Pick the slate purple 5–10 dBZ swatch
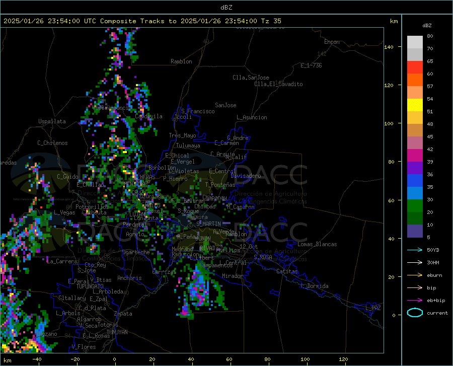 tap(415, 231)
